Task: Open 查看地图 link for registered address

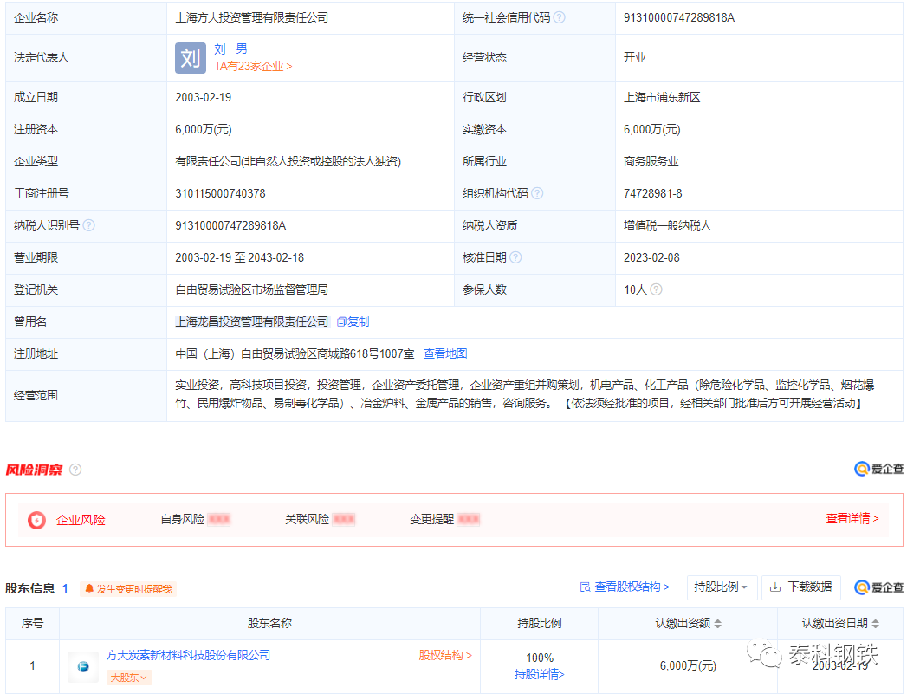Action: [x=444, y=353]
